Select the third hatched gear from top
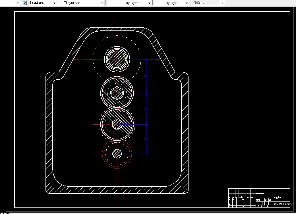 pos(117,124)
